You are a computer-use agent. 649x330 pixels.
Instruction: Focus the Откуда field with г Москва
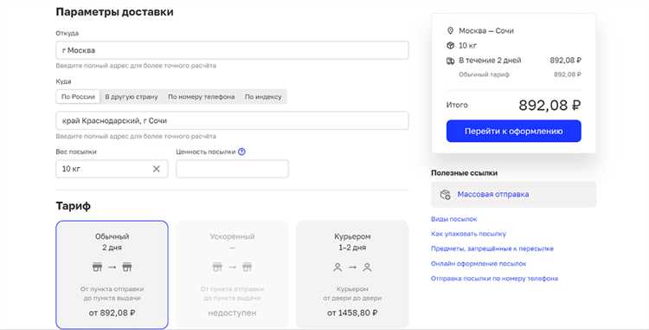[232, 50]
